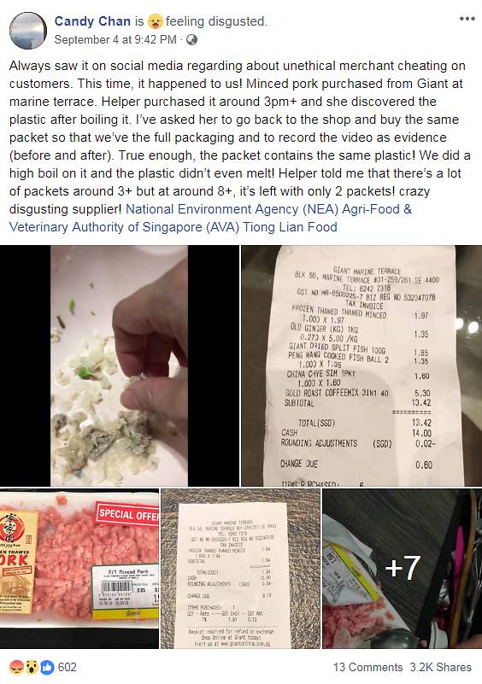Open the three-dot post options menu
The height and width of the screenshot is (684, 482).
point(467,19)
